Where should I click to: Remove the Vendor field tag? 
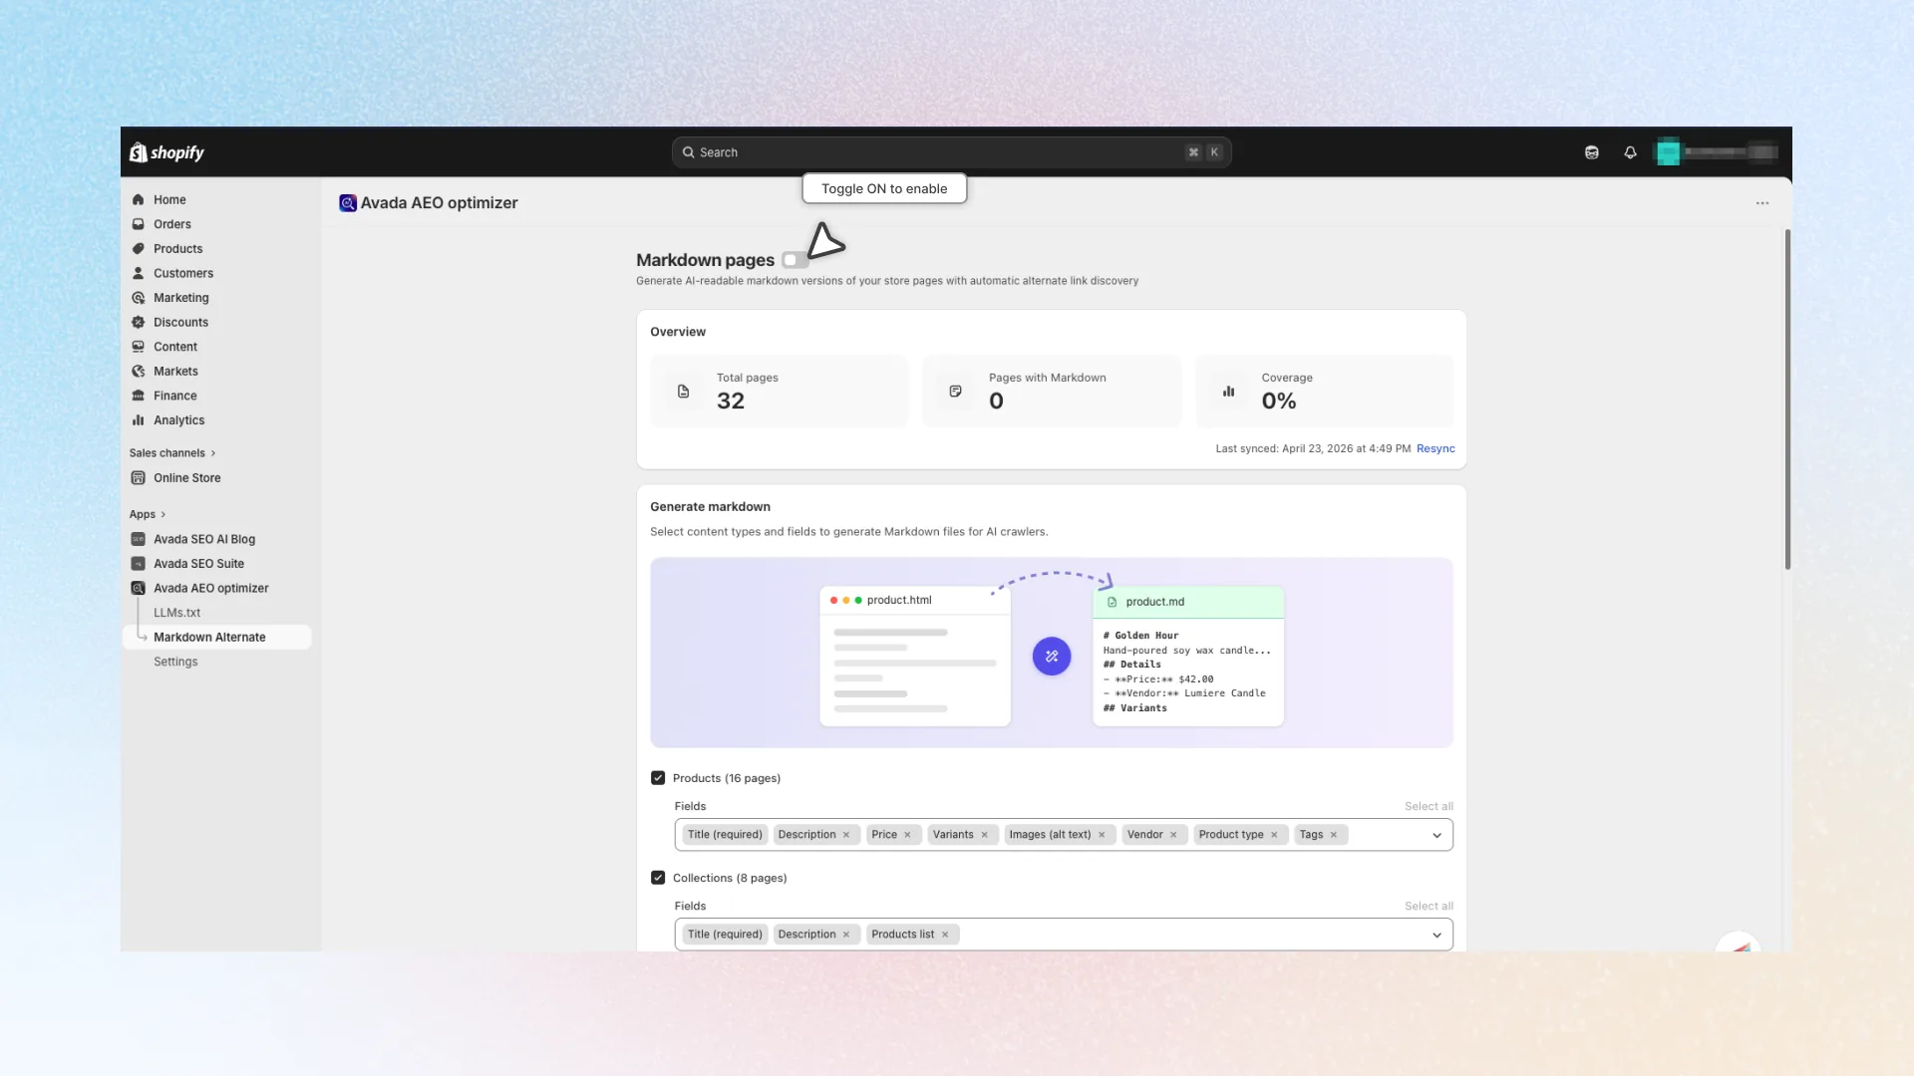pyautogui.click(x=1173, y=835)
